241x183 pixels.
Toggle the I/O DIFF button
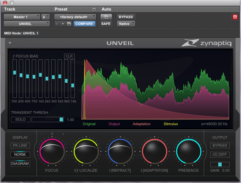click(x=220, y=155)
